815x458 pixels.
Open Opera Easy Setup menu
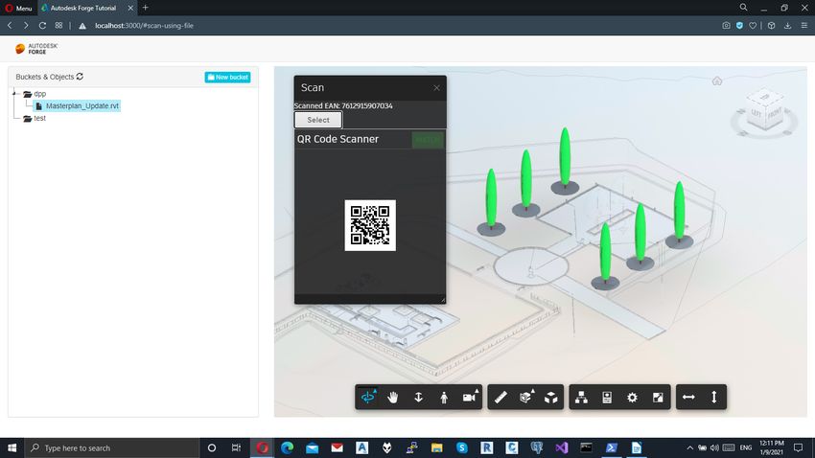[804, 26]
